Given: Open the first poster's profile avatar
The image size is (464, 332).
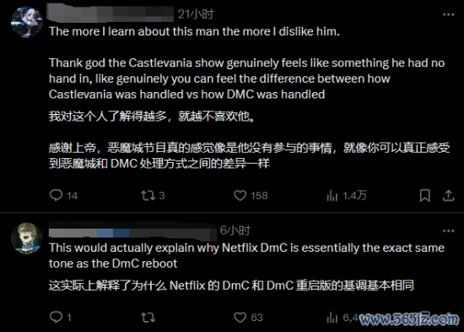Looking at the screenshot, I should pyautogui.click(x=27, y=22).
